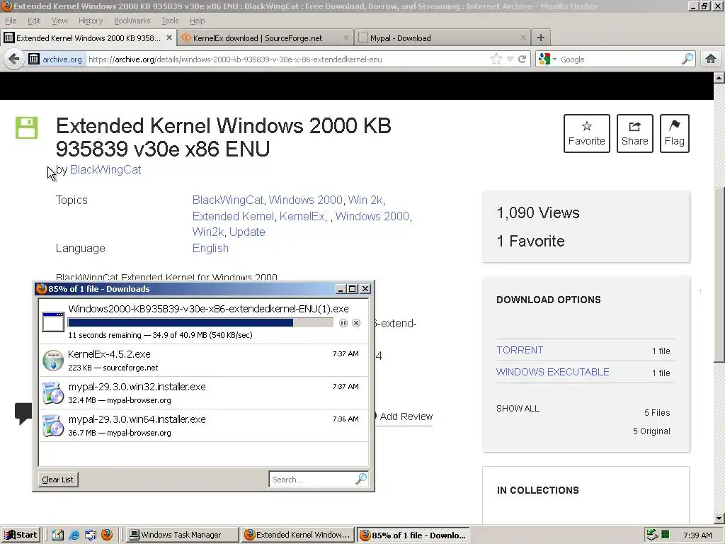Open the Tools menu
The height and width of the screenshot is (544, 725).
[x=170, y=21]
